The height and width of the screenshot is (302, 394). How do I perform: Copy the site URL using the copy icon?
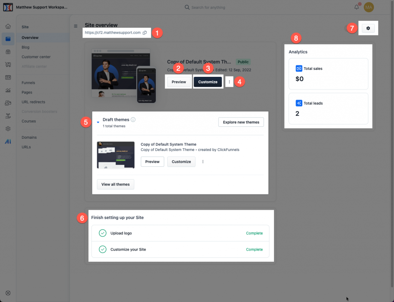[145, 33]
